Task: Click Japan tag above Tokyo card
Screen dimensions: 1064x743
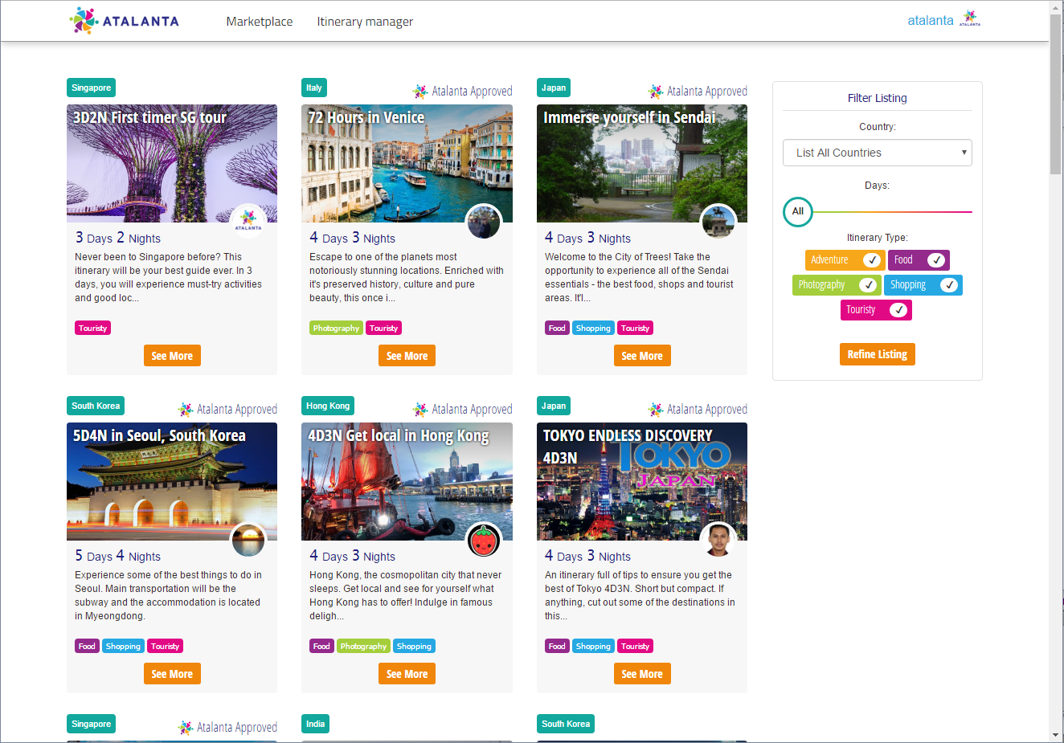Action: [554, 406]
